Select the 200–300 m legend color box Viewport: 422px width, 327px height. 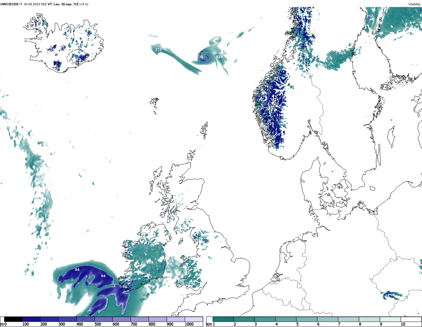click(49, 319)
